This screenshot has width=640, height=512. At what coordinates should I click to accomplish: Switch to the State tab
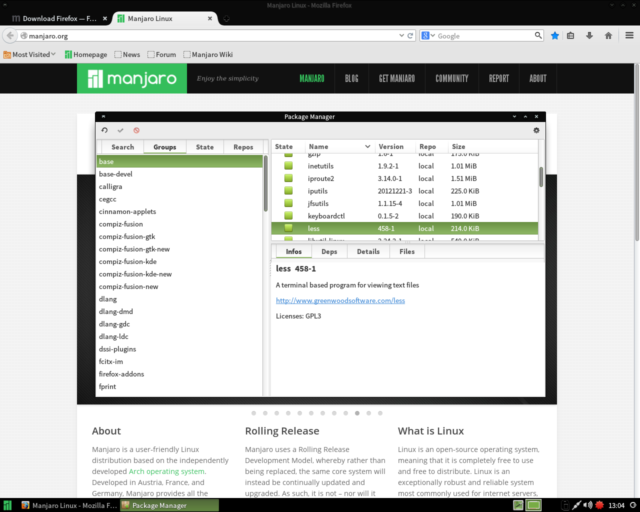click(205, 147)
